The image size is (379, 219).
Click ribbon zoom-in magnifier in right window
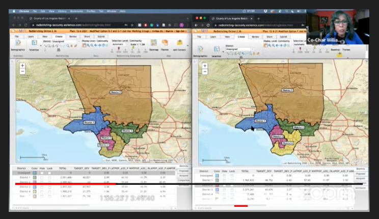tap(269, 45)
